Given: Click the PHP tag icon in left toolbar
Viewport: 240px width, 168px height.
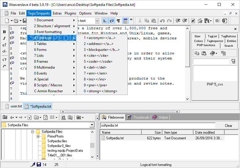Looking at the screenshot, I should tap(4, 59).
